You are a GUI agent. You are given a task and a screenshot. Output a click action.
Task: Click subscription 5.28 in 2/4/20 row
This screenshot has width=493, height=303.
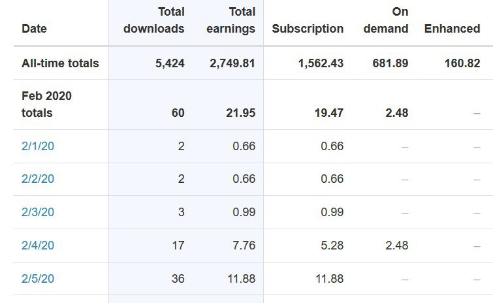332,246
